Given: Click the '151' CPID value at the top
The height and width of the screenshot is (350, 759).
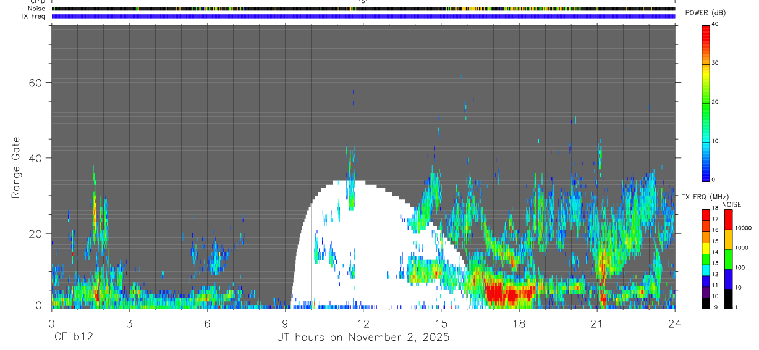Looking at the screenshot, I should (x=363, y=2).
